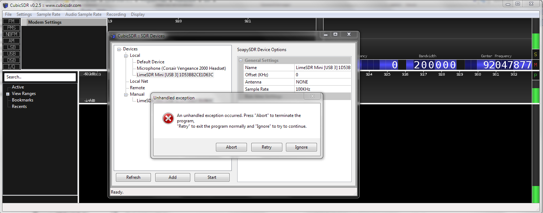This screenshot has height=213, width=543.
Task: Select Microphone Corsair Vengeance 2000 Headset device
Action: click(181, 68)
